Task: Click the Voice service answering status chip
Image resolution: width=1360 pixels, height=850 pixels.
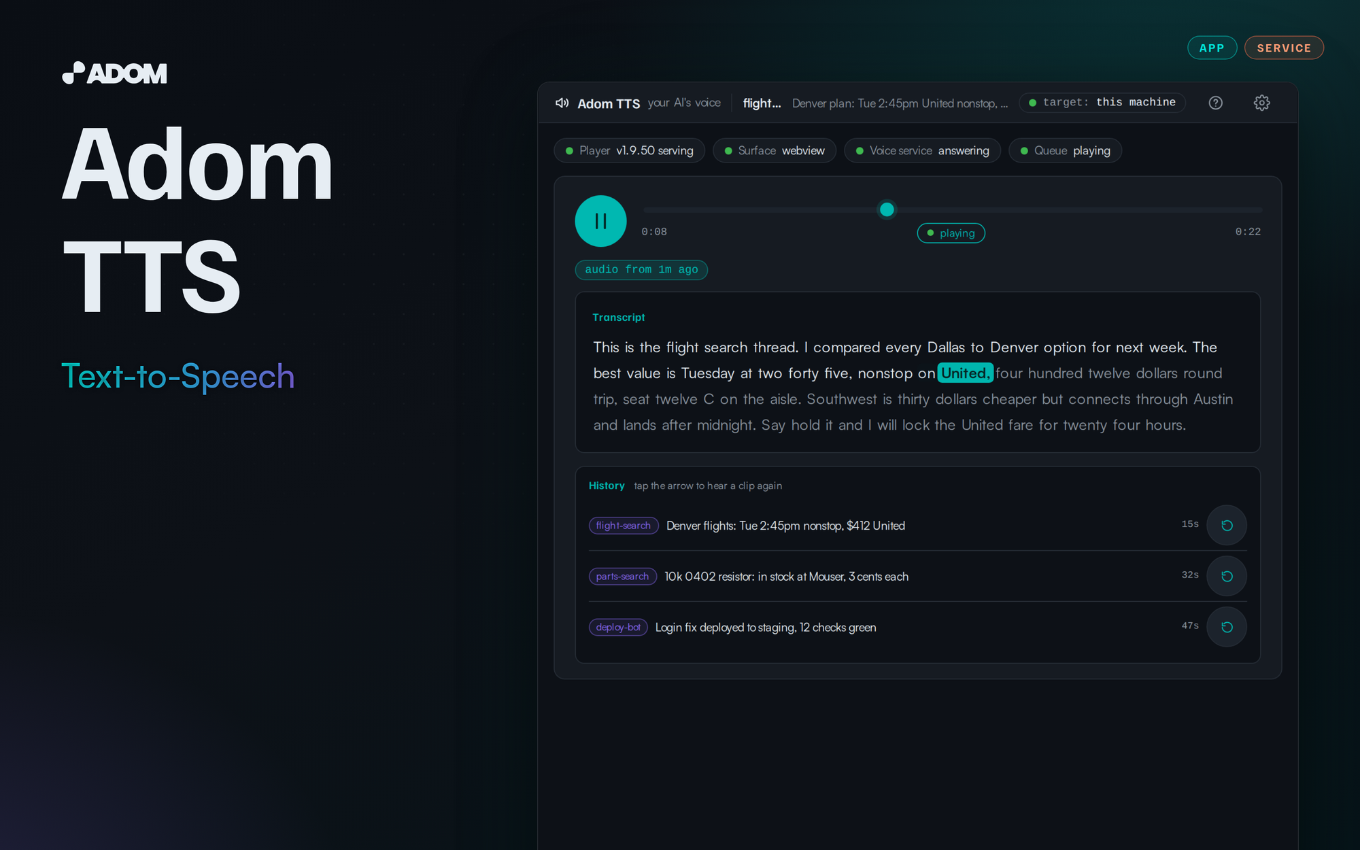Action: point(922,150)
